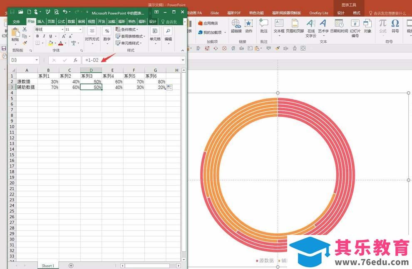Screen dimensions: 412x269
Task: Expand the cell styles (单元格样式) menu
Action: (x=129, y=43)
